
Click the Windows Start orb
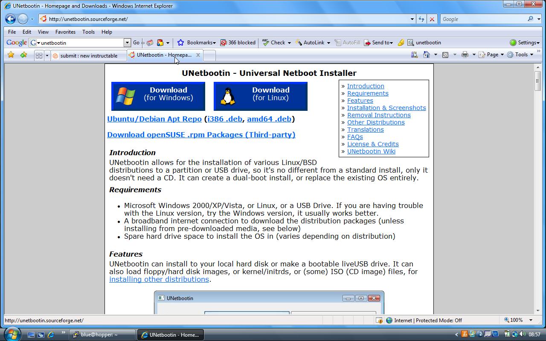coord(12,334)
